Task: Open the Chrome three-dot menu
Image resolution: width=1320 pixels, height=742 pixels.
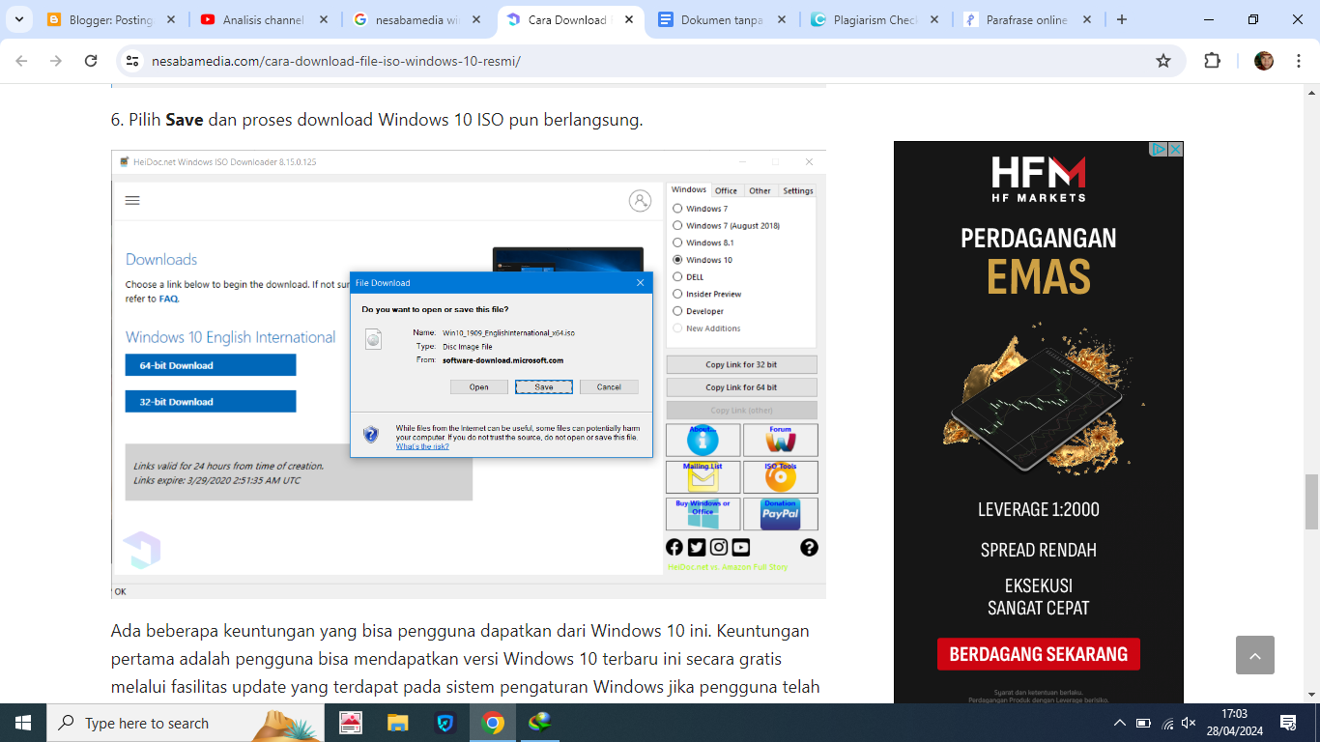Action: pyautogui.click(x=1297, y=61)
